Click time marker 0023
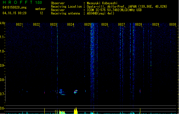179x114 pixels. pyautogui.click(x=54, y=25)
